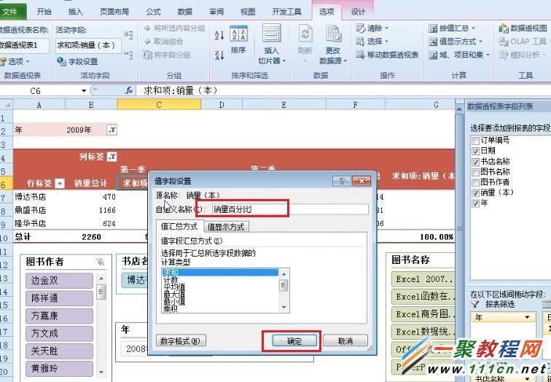This screenshot has height=382, width=551.
Task: Toggle the 图书名称 field checkbox
Action: pos(474,172)
